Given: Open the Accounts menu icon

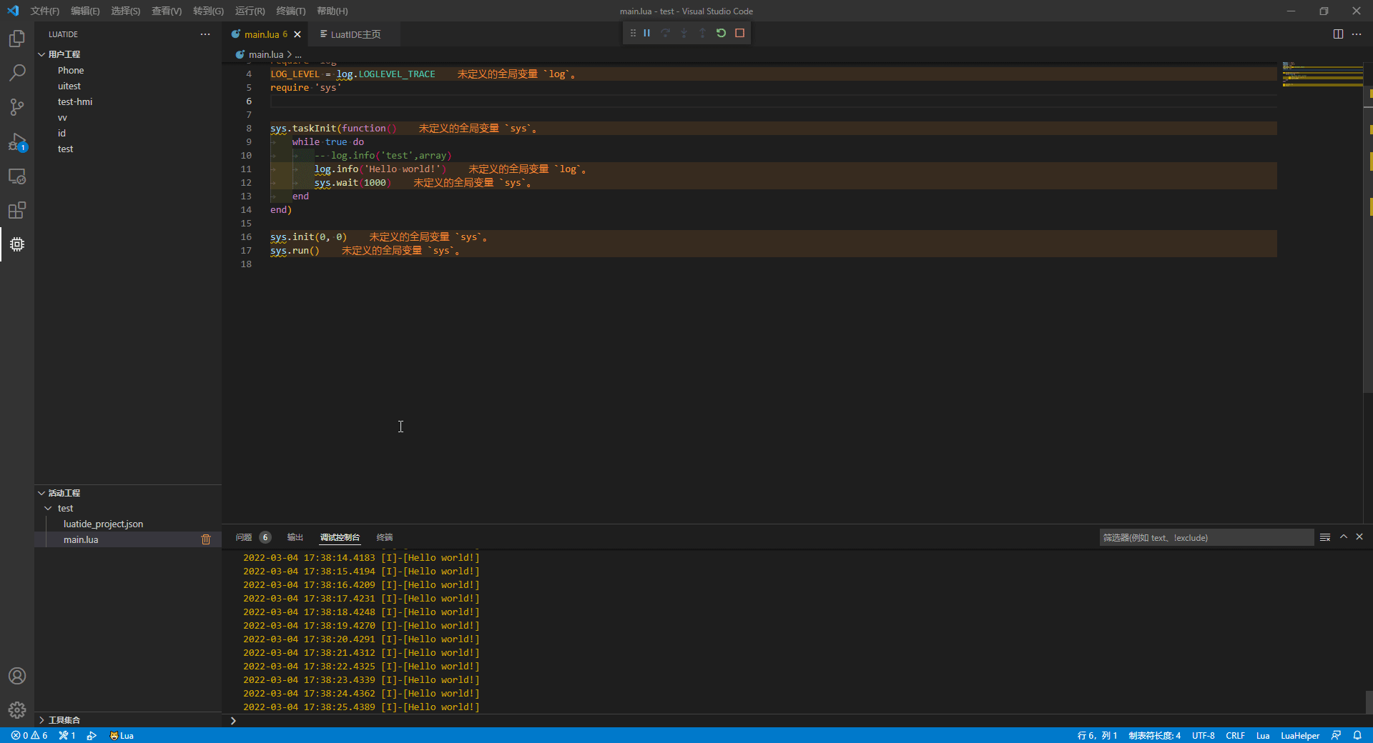Looking at the screenshot, I should tap(17, 676).
